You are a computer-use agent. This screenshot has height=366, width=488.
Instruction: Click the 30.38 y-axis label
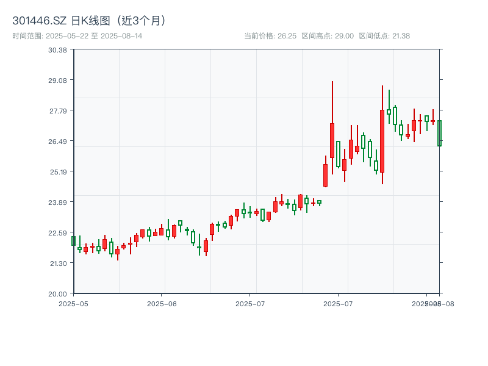56,52
